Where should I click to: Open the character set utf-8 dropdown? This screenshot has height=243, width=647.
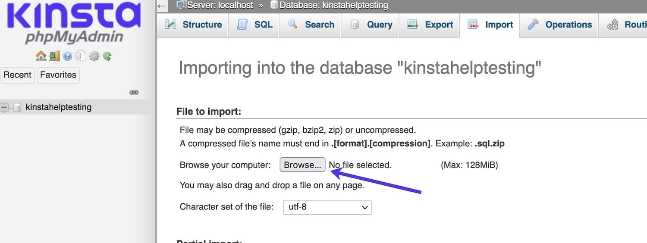327,207
